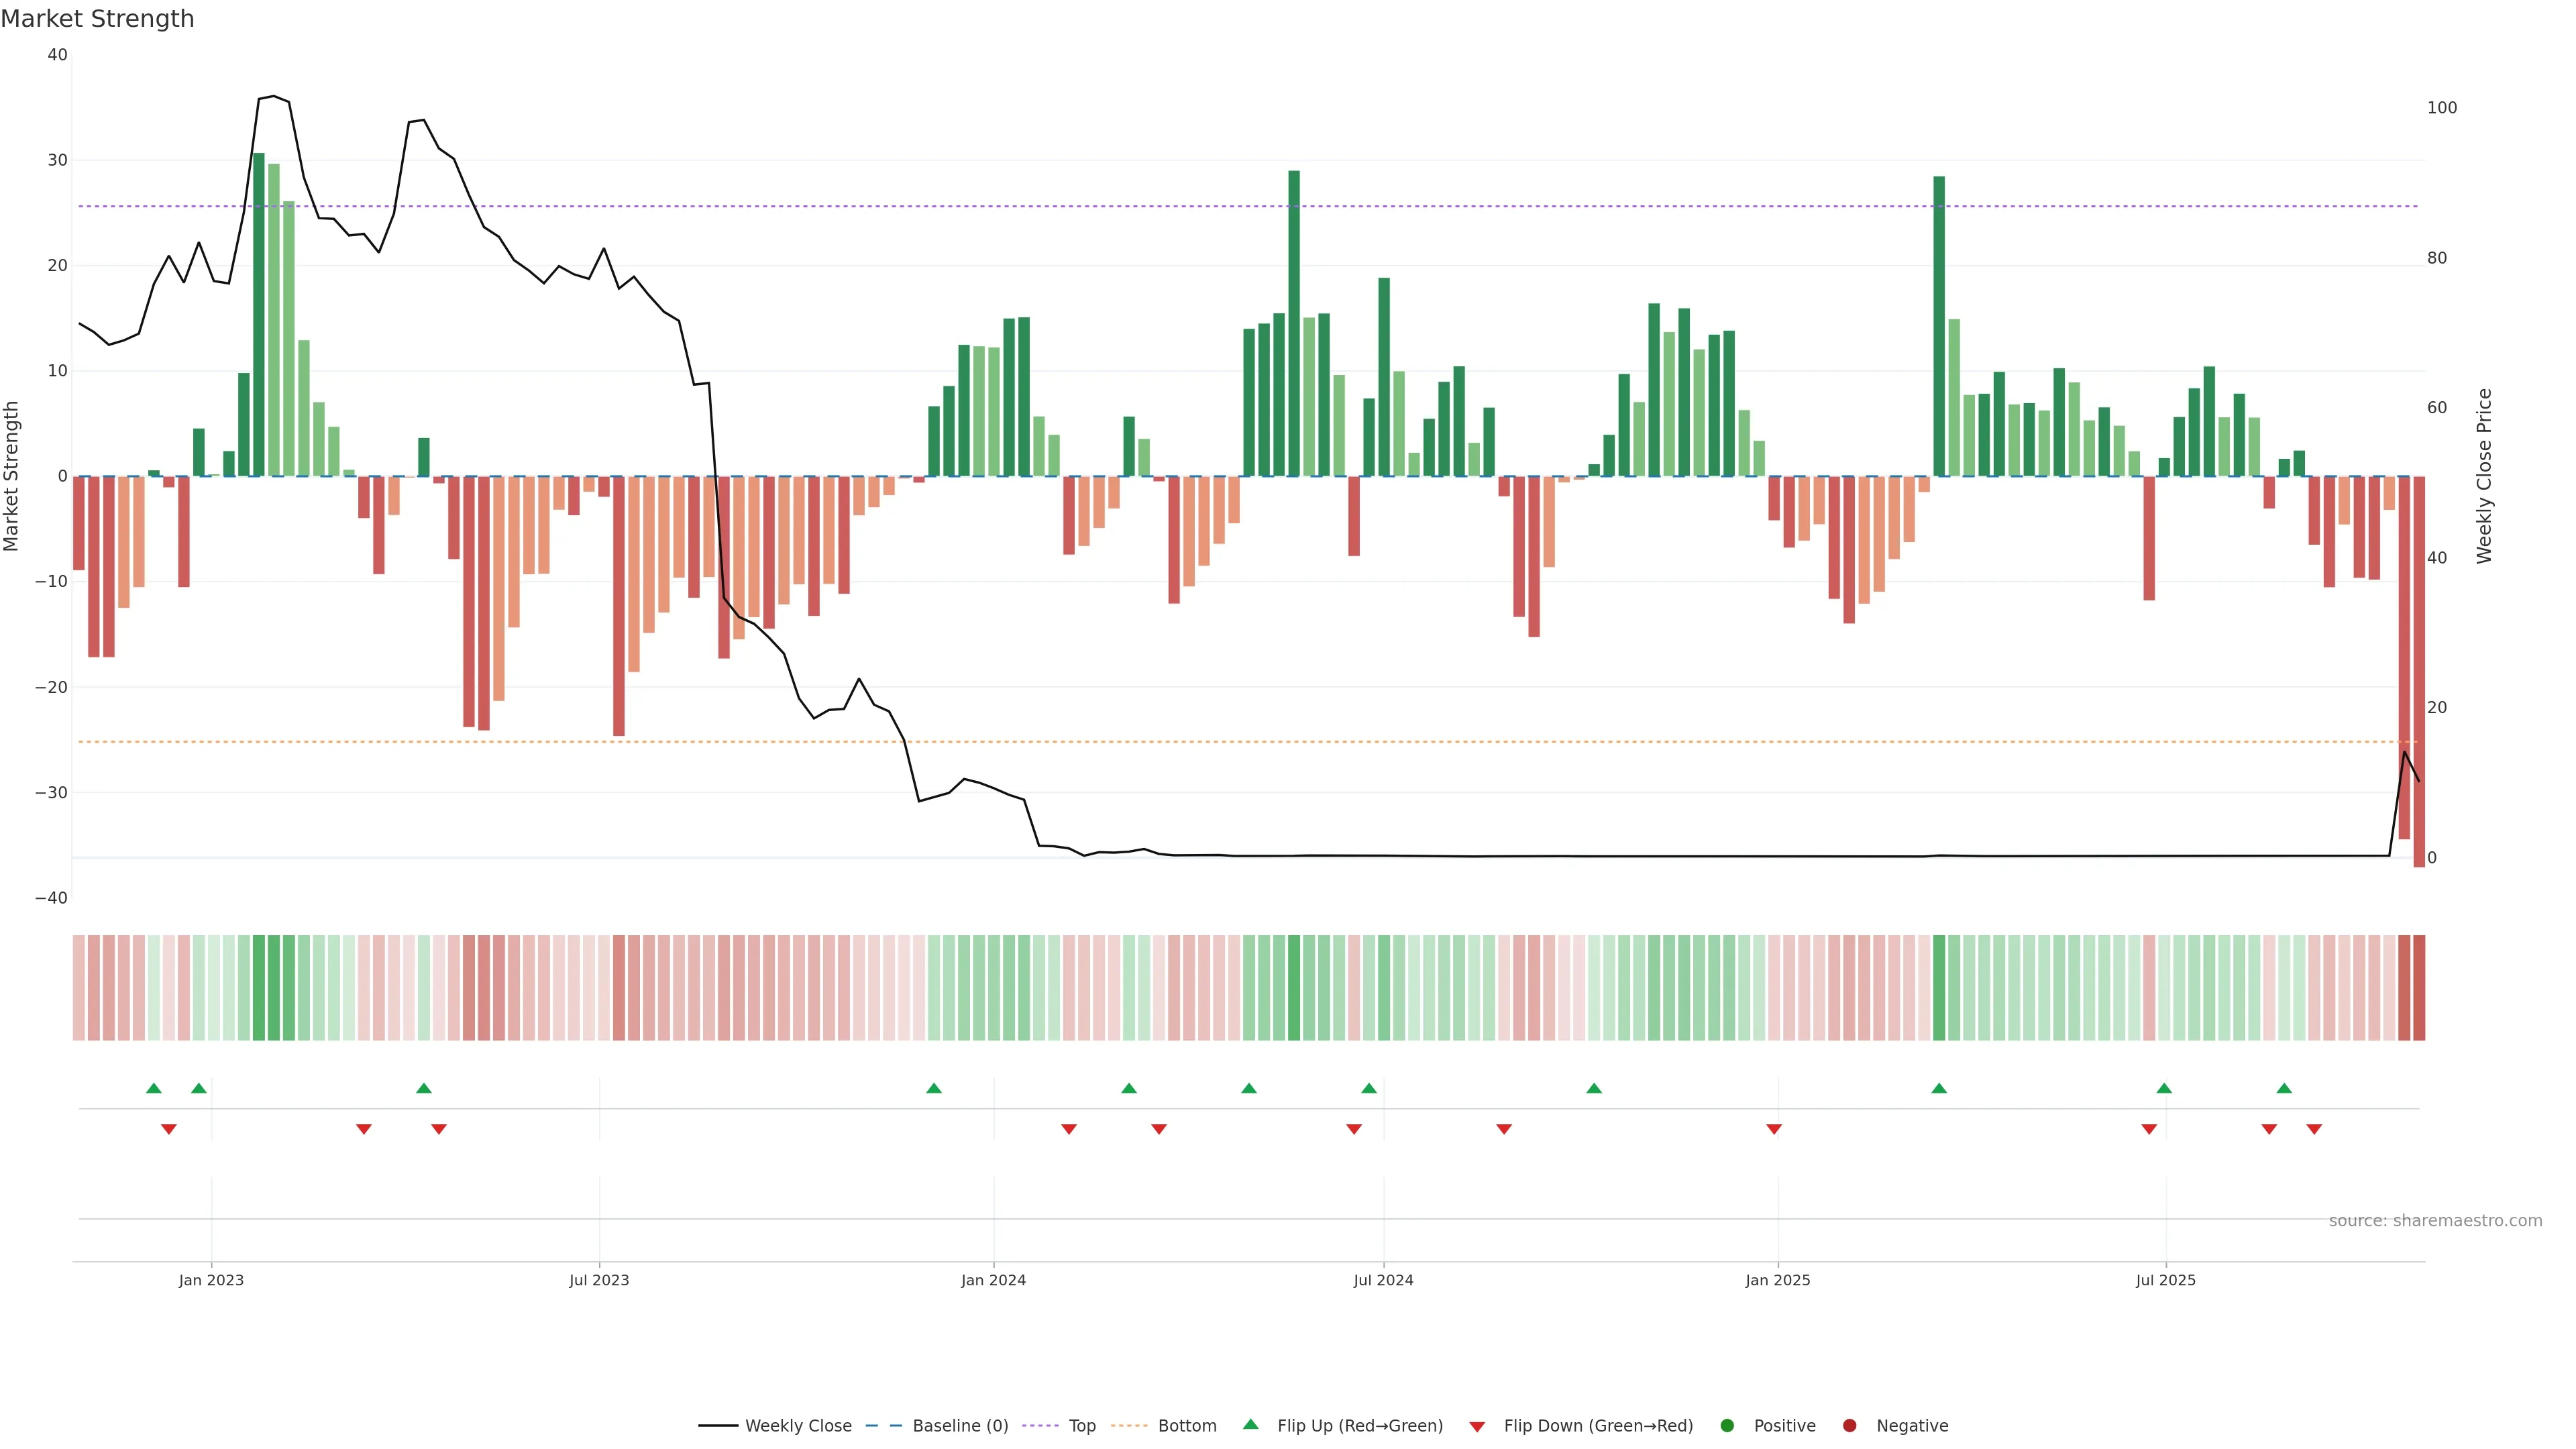Click the darkest red heatmap cell at far right
This screenshot has width=2576, height=1449.
[x=2419, y=988]
